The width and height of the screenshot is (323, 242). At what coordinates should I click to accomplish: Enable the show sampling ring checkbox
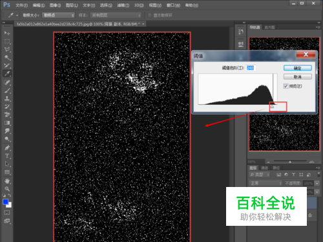(x=150, y=15)
